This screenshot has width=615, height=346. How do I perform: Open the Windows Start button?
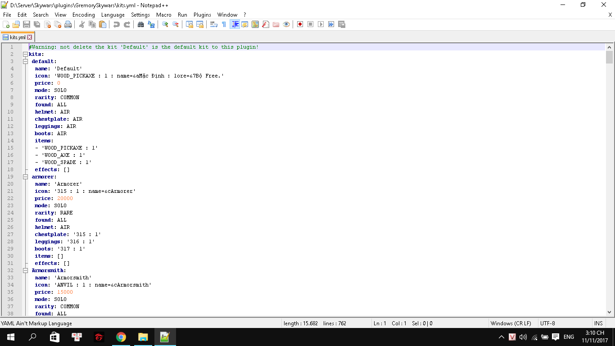click(11, 337)
